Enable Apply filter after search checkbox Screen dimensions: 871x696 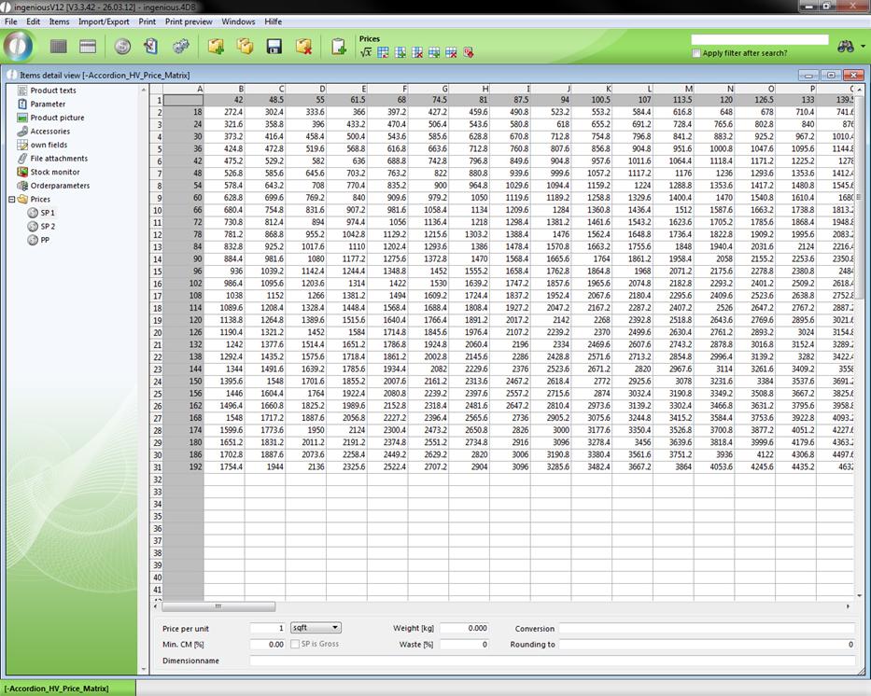(696, 53)
